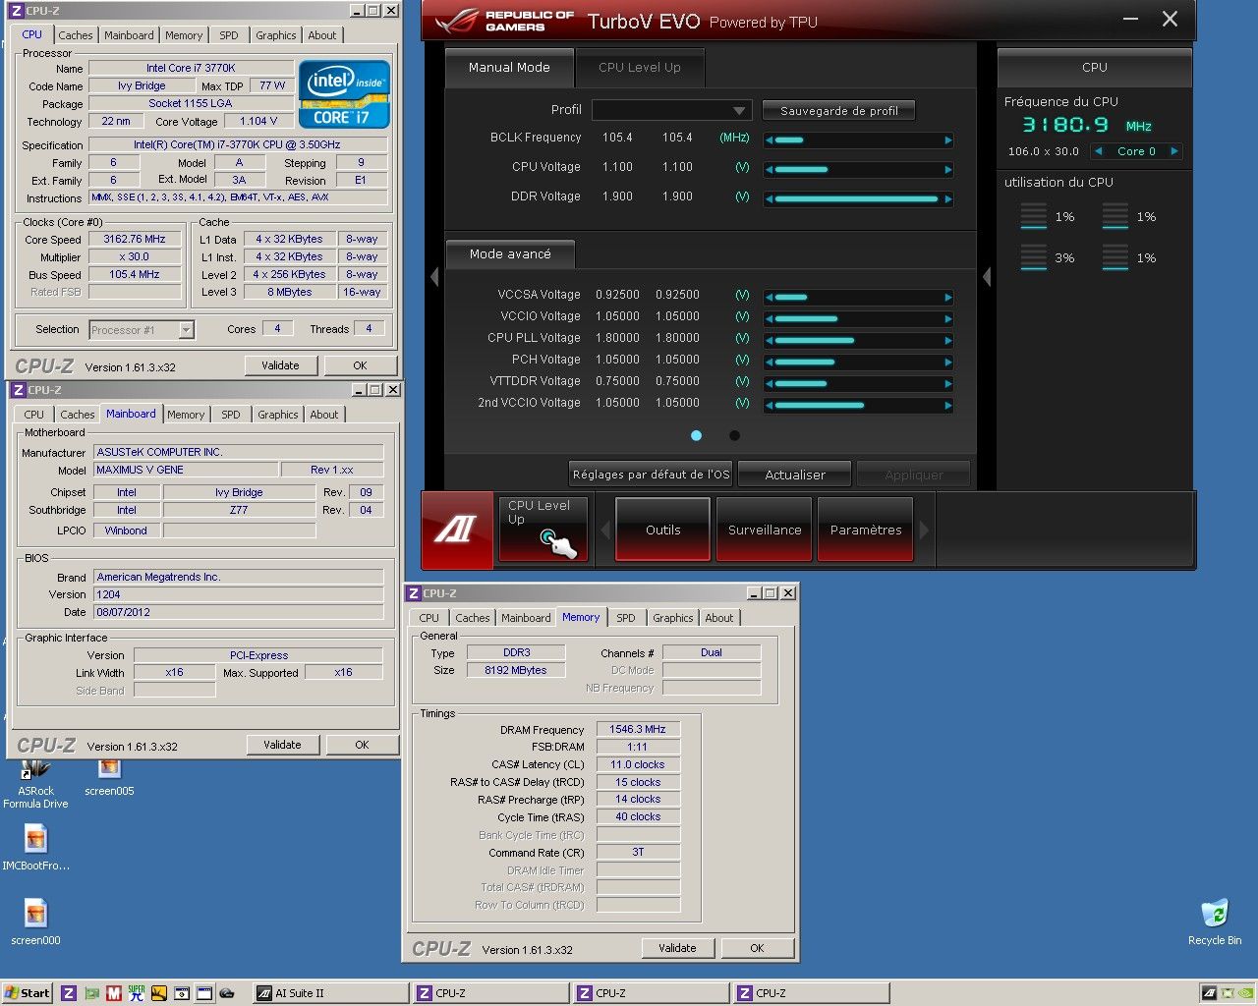Image resolution: width=1258 pixels, height=1006 pixels.
Task: Open About tab in CPU-Z CPU window
Action: (322, 35)
